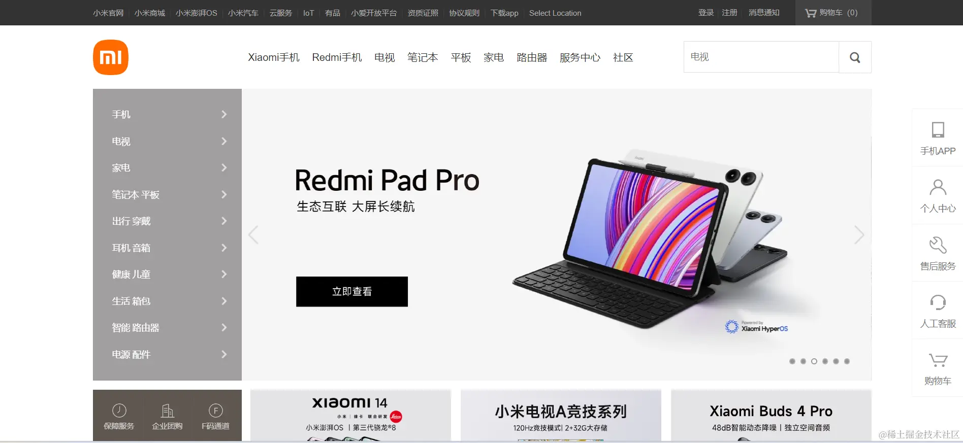Click the 保障服务 clock icon
Image resolution: width=963 pixels, height=443 pixels.
[119, 411]
